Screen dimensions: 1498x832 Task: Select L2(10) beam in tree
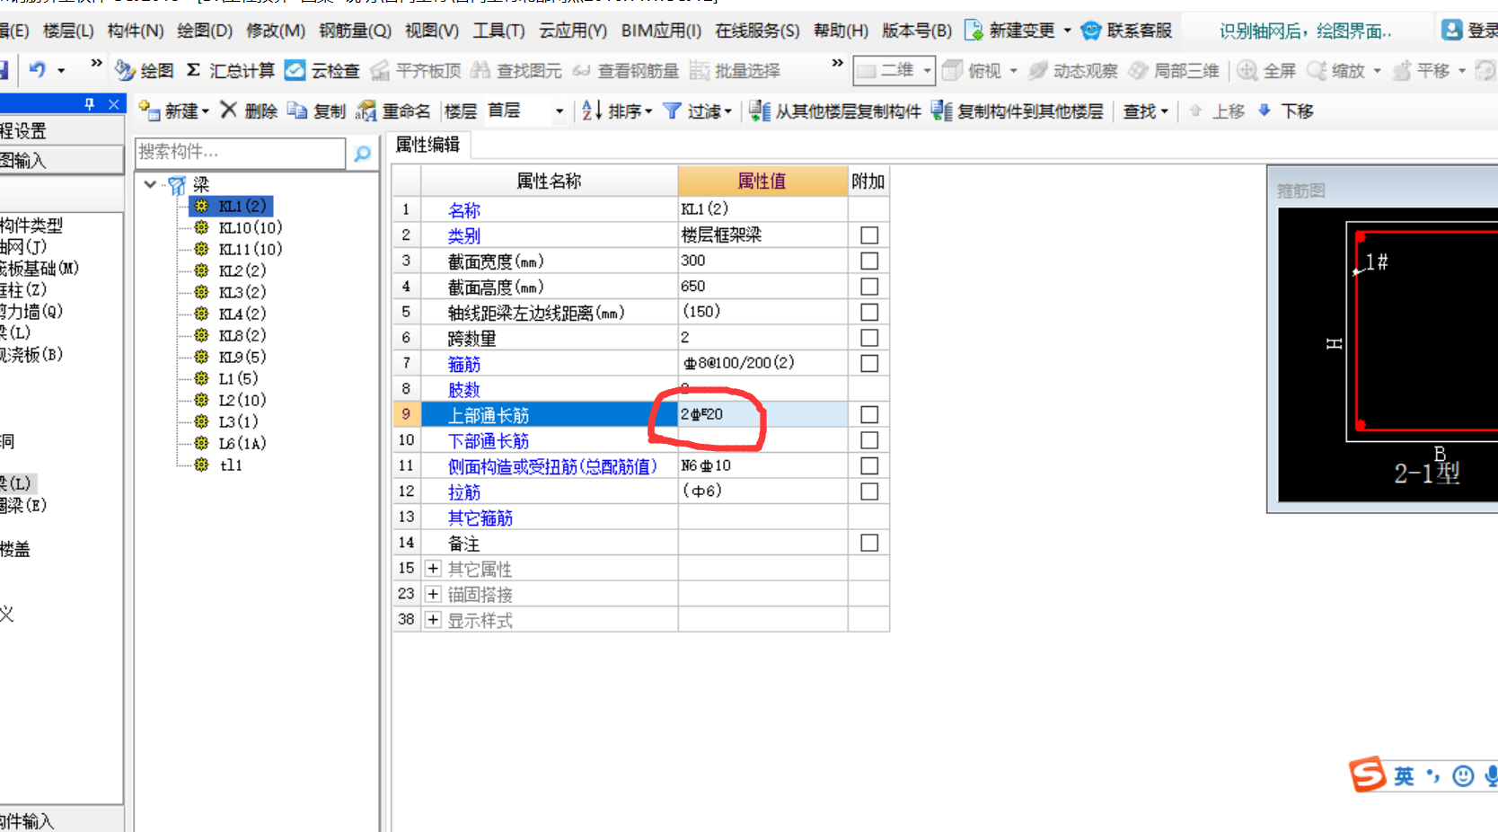click(x=242, y=400)
